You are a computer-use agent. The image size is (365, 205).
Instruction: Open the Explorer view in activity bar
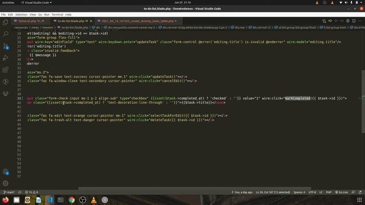coord(5,22)
